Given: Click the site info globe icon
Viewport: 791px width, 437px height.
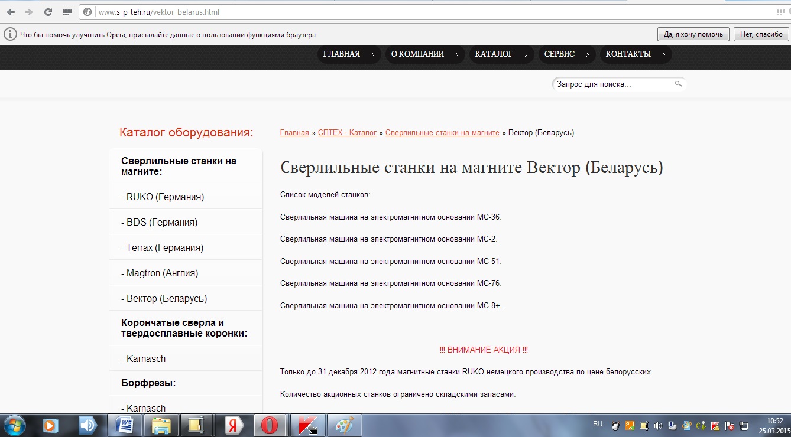Looking at the screenshot, I should (89, 12).
